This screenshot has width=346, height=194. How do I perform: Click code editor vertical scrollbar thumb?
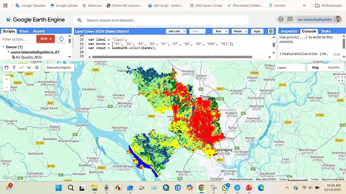tap(273, 45)
